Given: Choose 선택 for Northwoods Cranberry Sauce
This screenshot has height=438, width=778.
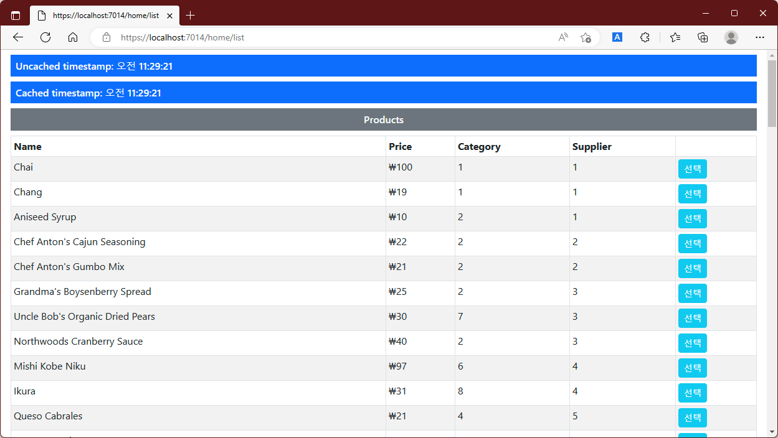Looking at the screenshot, I should tap(693, 343).
